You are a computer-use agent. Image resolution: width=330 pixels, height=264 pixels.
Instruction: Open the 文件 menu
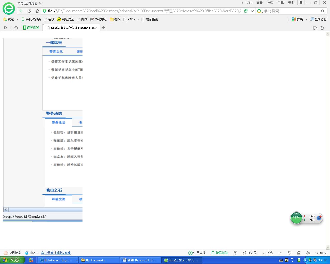coord(249,3)
